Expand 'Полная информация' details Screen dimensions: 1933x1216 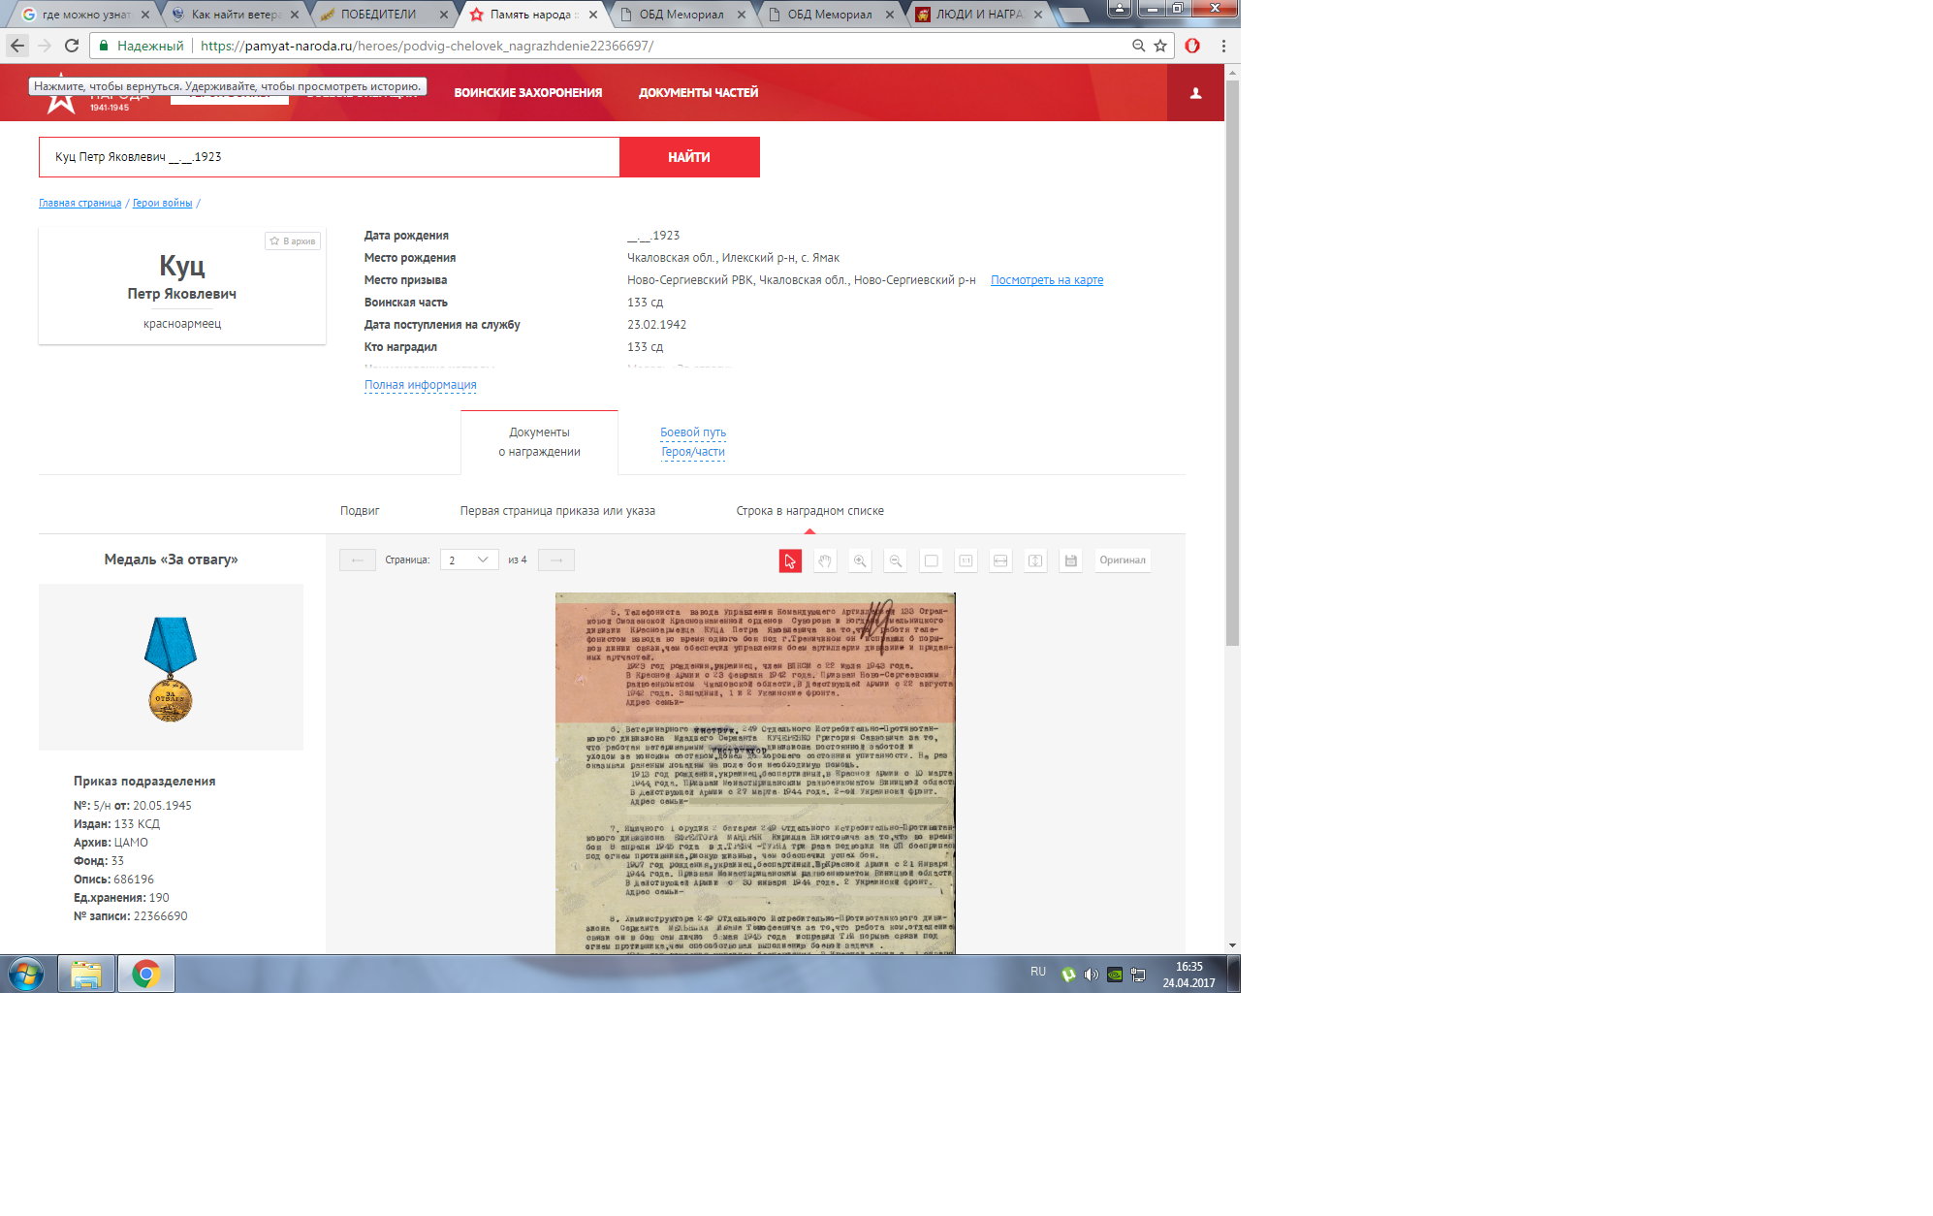click(x=420, y=385)
